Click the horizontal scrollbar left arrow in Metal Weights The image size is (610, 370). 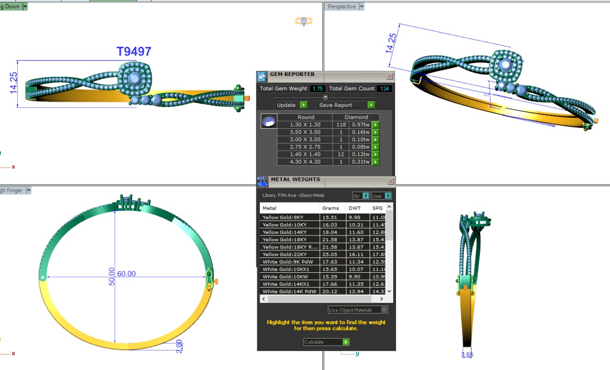(264, 299)
